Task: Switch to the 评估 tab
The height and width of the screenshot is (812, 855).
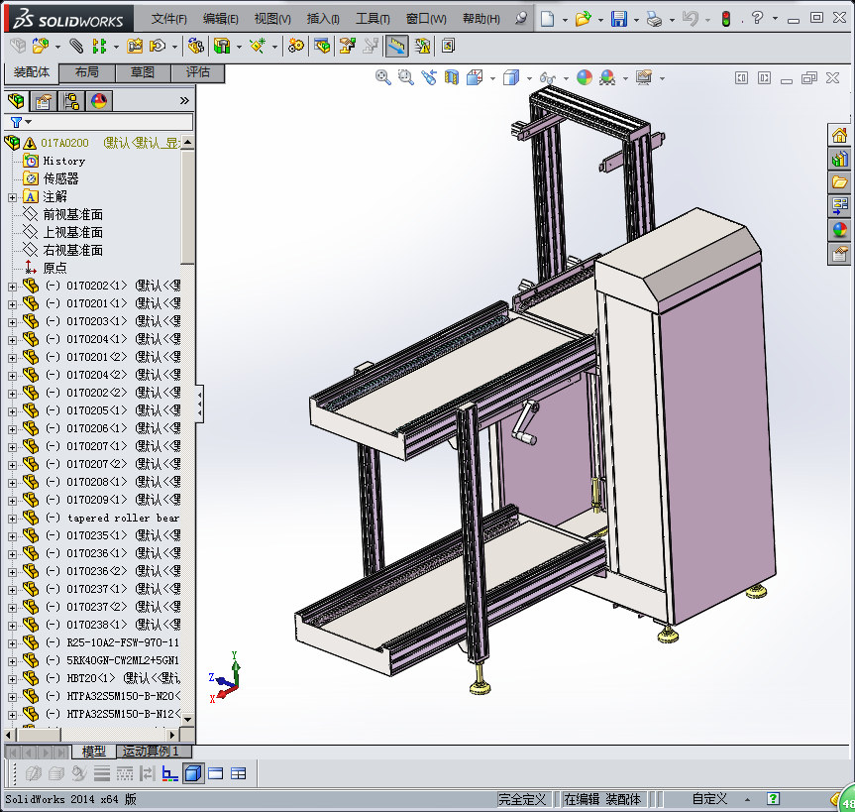Action: pyautogui.click(x=197, y=72)
